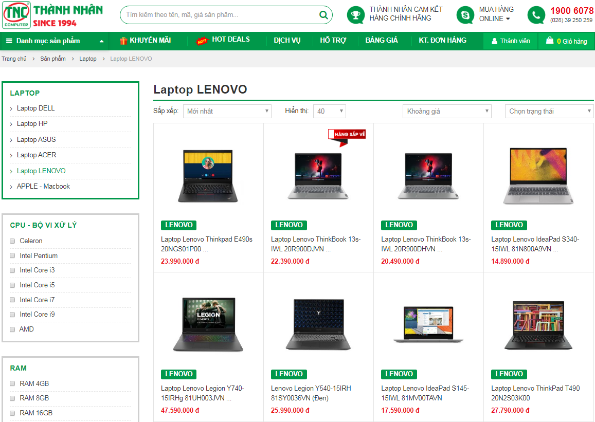Click the gift icon of Khuyến Mãi
The image size is (595, 422).
coord(123,41)
